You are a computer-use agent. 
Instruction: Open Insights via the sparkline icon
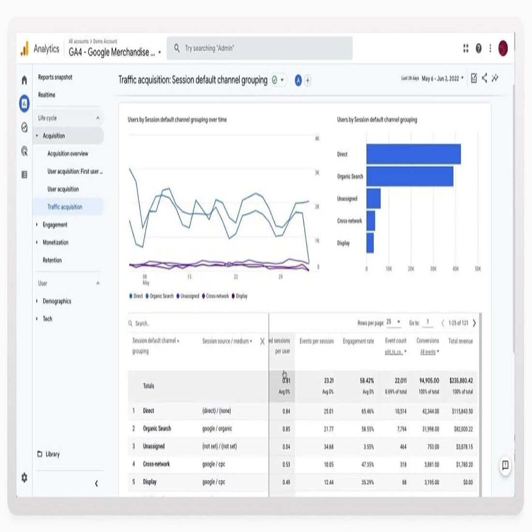495,78
